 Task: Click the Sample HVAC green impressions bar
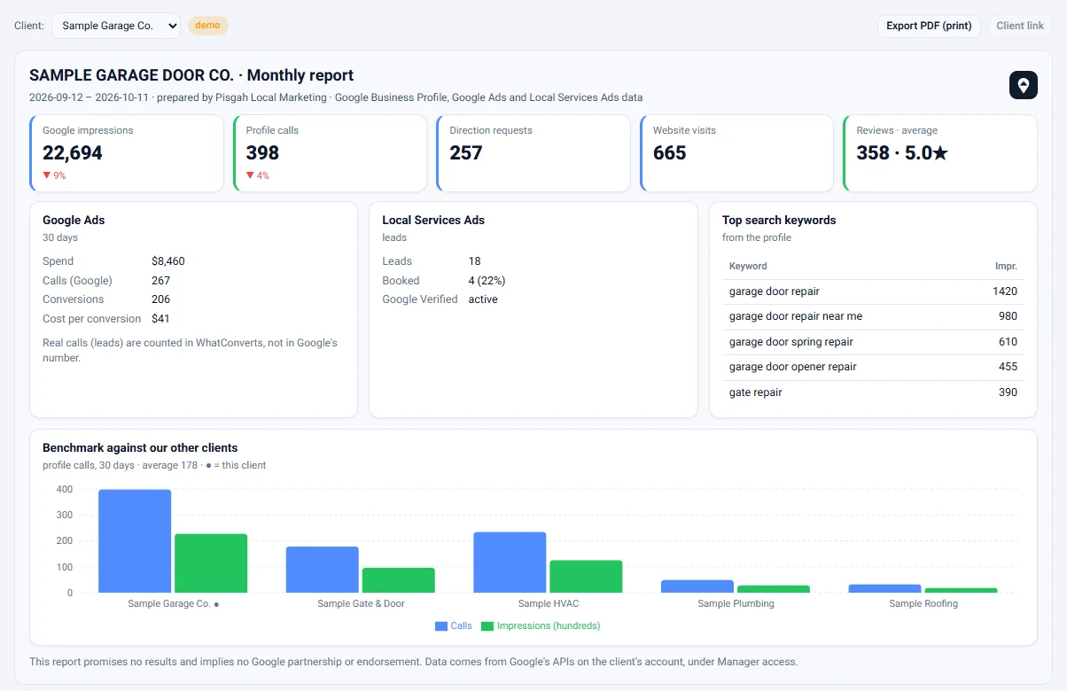586,577
